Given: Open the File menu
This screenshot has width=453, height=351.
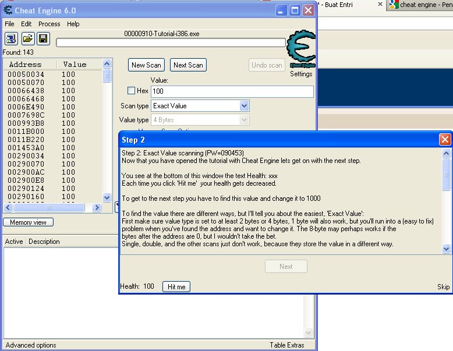Looking at the screenshot, I should [9, 24].
